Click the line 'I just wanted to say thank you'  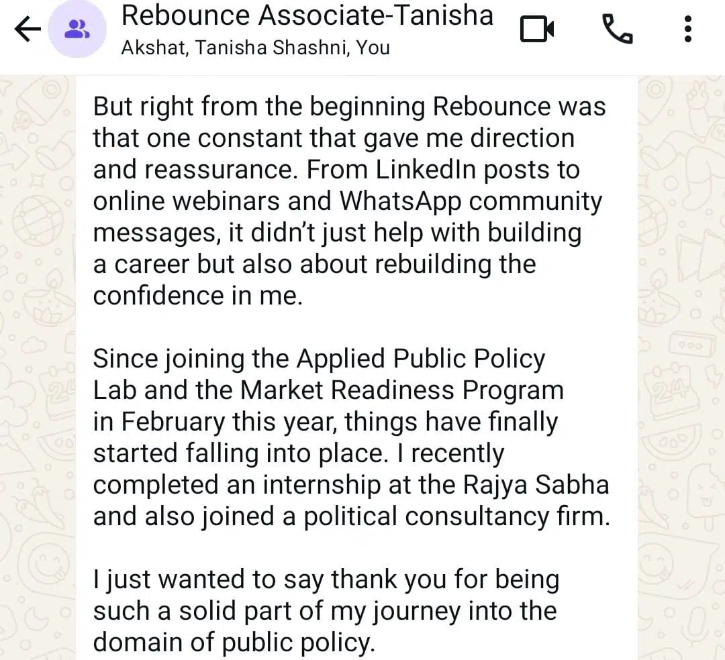click(x=326, y=580)
